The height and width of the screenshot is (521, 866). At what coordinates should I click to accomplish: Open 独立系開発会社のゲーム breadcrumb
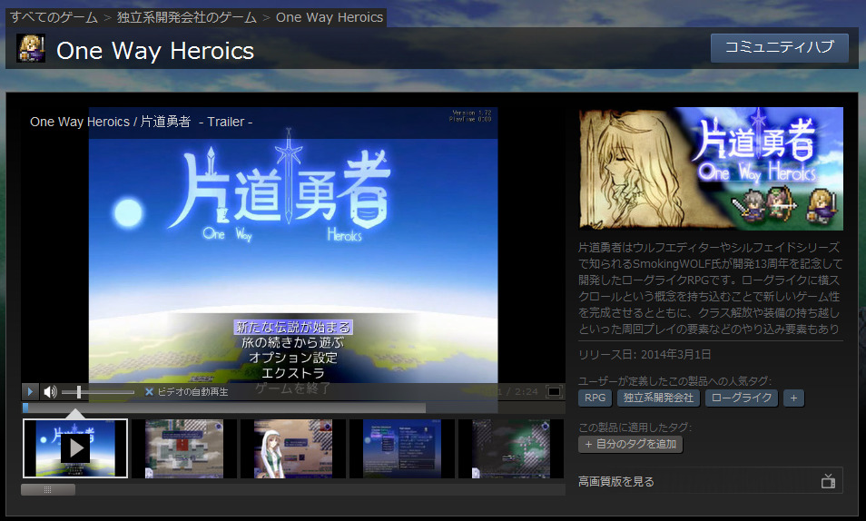187,17
